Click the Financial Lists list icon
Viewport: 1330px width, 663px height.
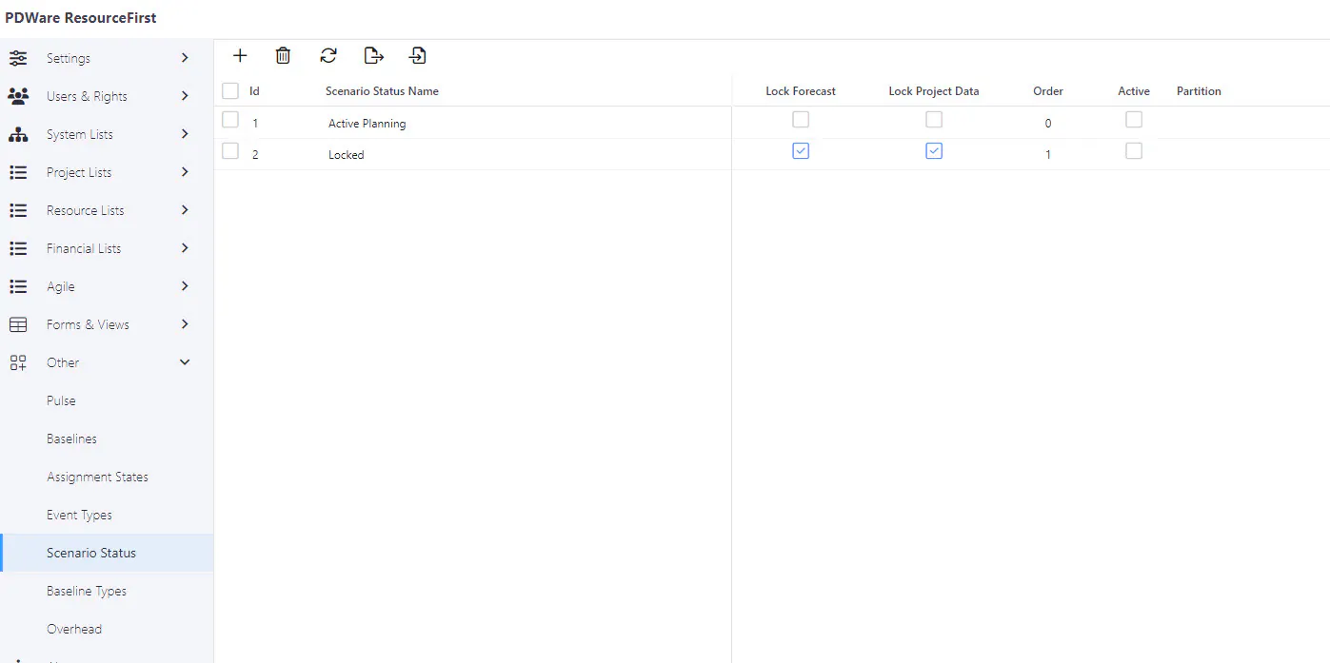tap(18, 248)
